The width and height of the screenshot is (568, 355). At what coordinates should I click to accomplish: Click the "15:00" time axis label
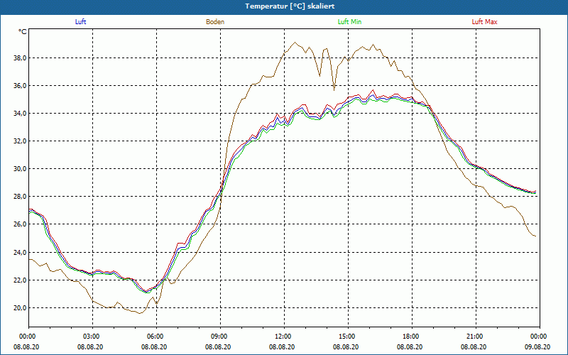click(x=348, y=337)
